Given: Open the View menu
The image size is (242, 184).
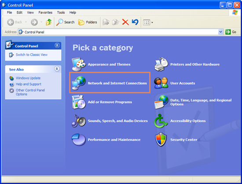Looking at the screenshot, I should point(30,12).
